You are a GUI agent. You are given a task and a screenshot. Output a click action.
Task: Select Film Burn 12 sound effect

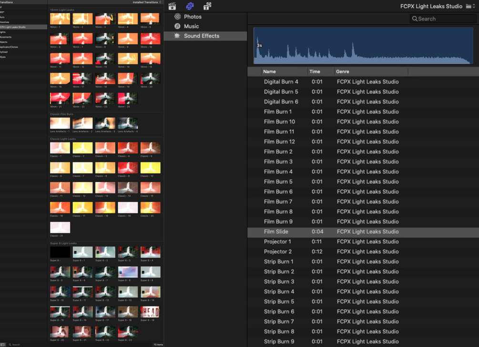click(x=363, y=142)
